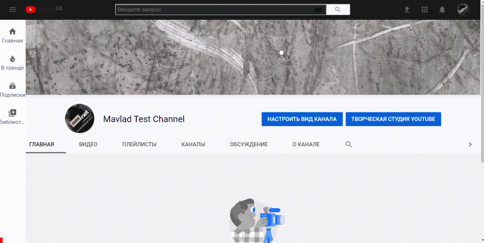Screen dimensions: 484x243
Task: Open the О КАНАЛЕ tab
Action: tap(306, 144)
